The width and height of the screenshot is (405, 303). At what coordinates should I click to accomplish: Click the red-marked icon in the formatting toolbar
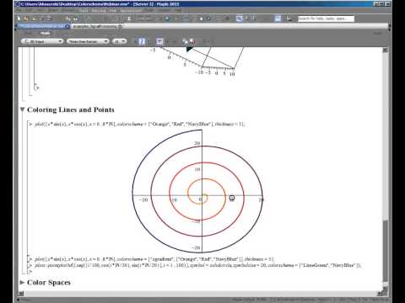pos(192,41)
